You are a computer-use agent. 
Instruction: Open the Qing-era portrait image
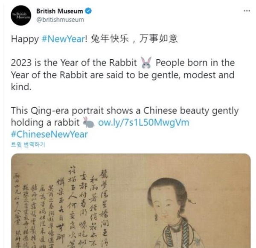point(131,201)
